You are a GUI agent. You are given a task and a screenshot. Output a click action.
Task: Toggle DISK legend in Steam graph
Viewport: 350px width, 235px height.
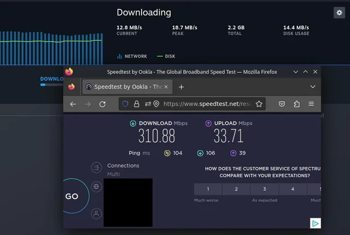click(x=166, y=56)
